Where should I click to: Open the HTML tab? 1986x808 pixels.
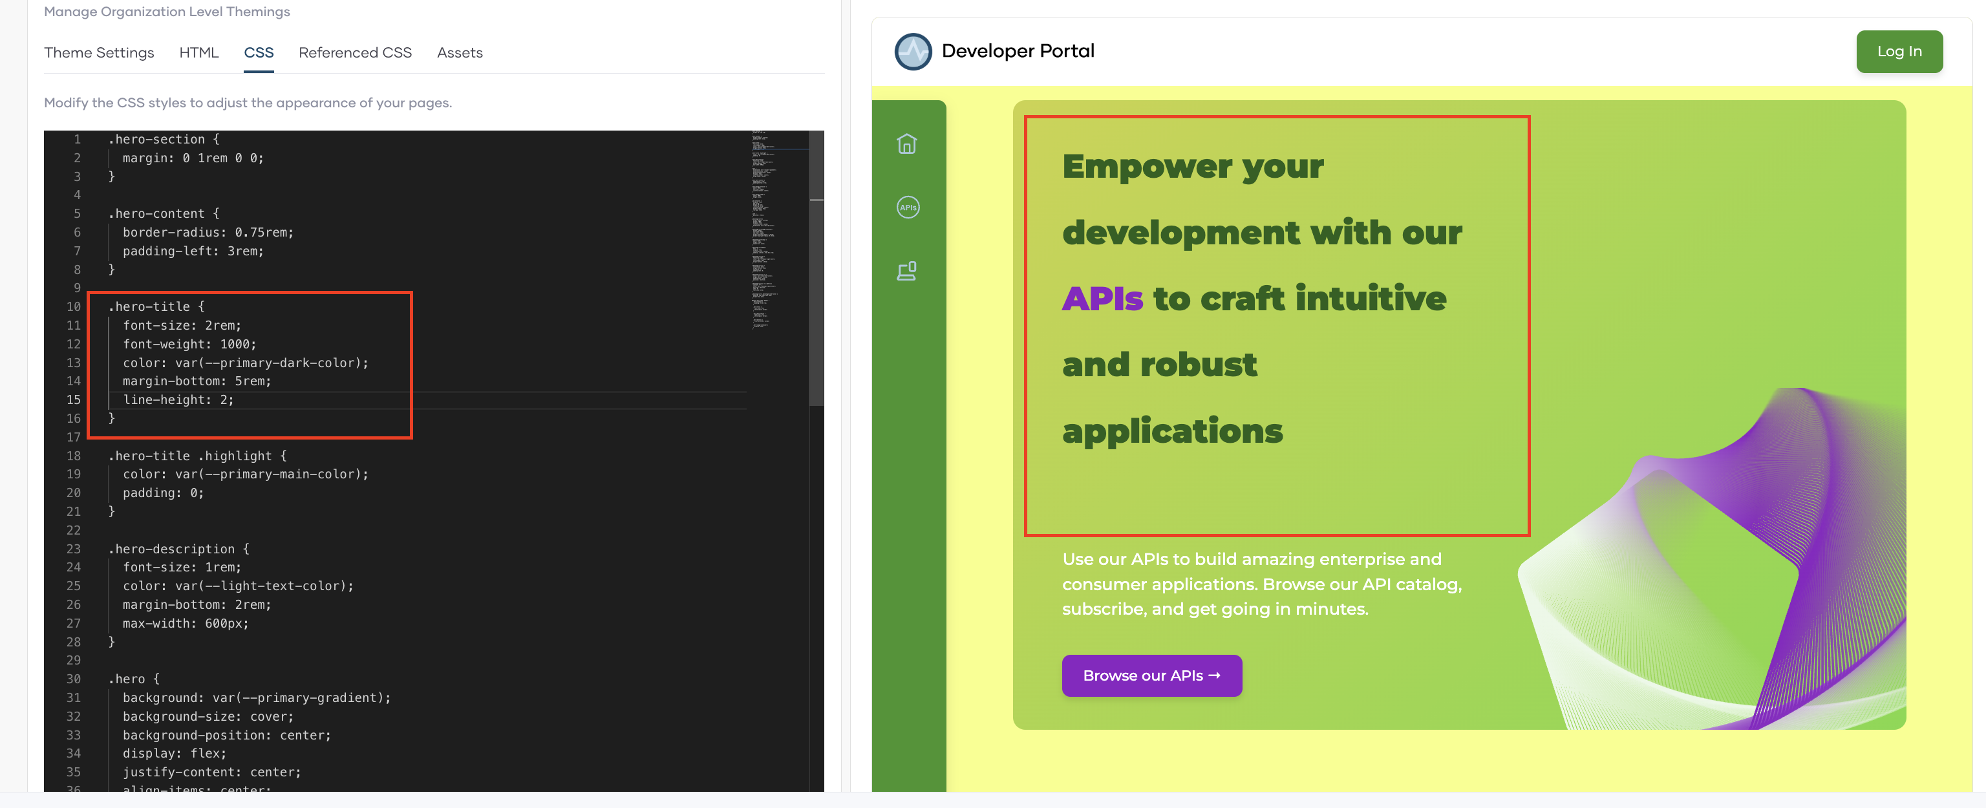199,52
